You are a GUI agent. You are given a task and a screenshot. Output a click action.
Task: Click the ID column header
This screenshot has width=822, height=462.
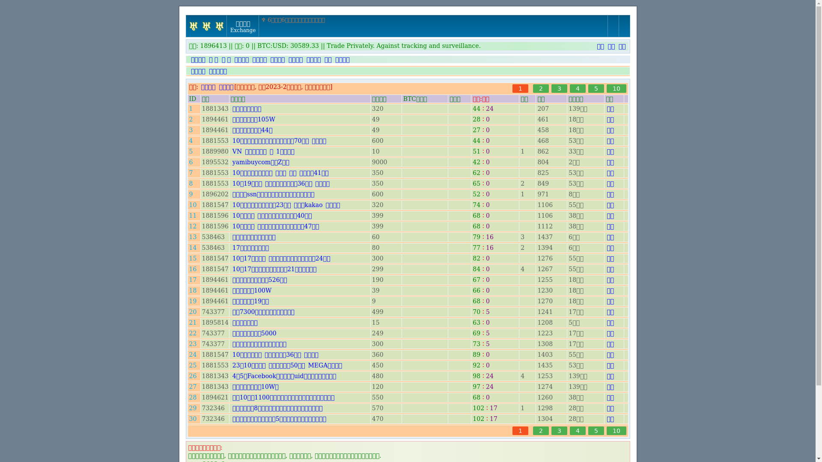pyautogui.click(x=193, y=99)
